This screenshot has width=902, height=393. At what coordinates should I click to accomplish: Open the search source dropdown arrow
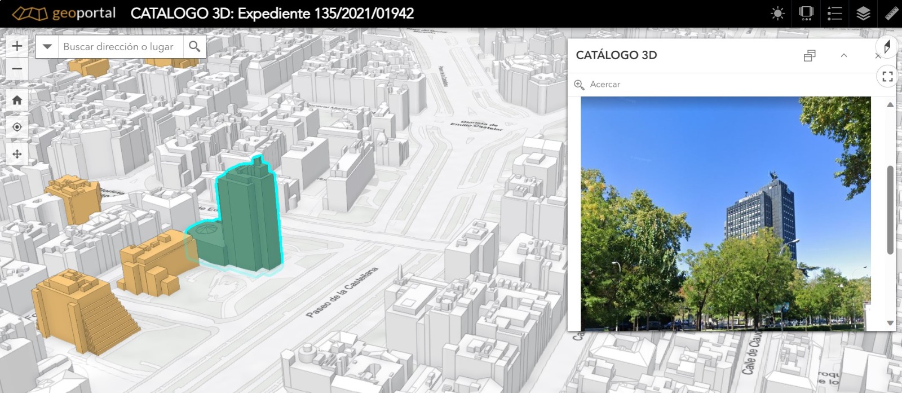click(x=47, y=46)
